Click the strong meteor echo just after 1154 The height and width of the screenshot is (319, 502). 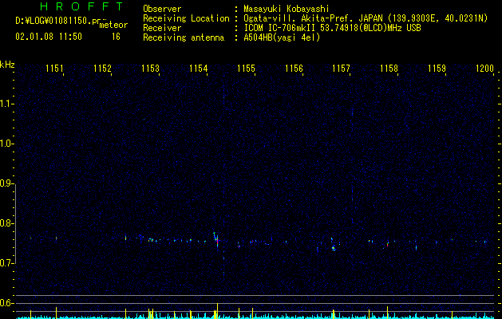(x=216, y=240)
